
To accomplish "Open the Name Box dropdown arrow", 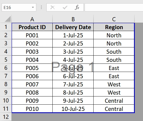I will pos(33,7).
